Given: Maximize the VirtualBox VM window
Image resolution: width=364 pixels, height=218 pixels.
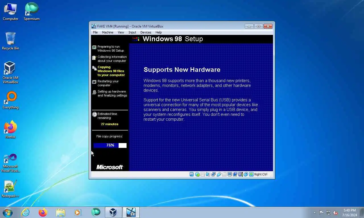Looking at the screenshot, I should [258, 26].
